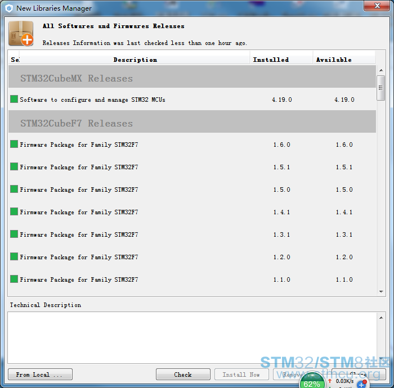Click installed version 1.2.0 cell
394x388 pixels.
(281, 257)
